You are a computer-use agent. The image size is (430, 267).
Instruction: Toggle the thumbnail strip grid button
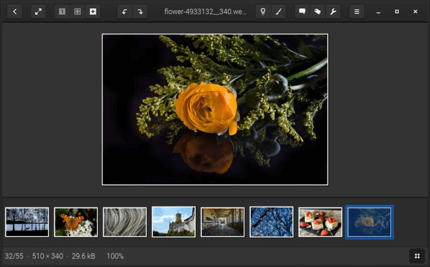point(417,256)
